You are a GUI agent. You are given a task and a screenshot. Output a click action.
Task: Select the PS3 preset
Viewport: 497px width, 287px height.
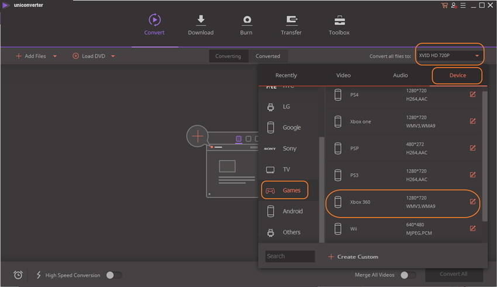click(x=403, y=175)
